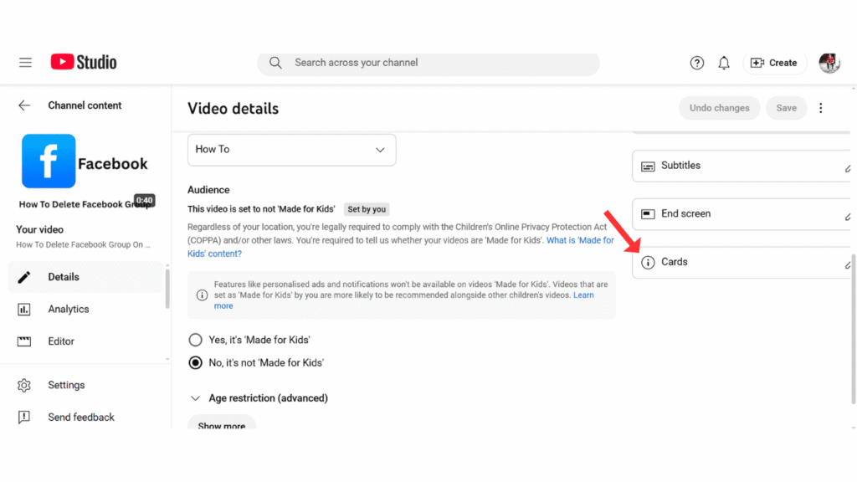Click the Settings gear icon
This screenshot has width=857, height=482.
tap(24, 385)
